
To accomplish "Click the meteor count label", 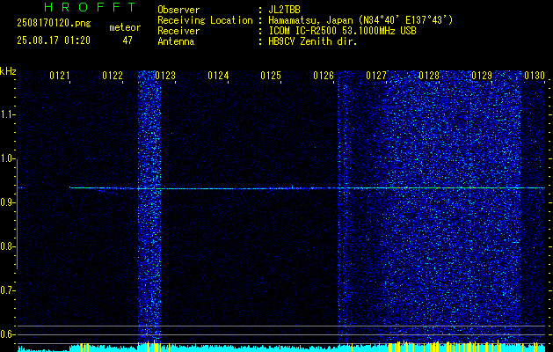I will coord(125,27).
